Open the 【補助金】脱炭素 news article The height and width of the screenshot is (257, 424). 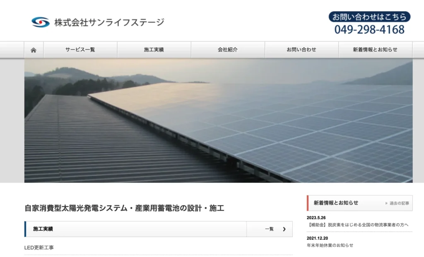point(357,225)
